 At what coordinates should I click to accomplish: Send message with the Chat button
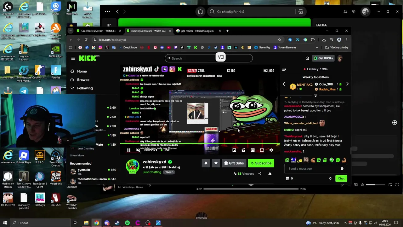(x=341, y=178)
